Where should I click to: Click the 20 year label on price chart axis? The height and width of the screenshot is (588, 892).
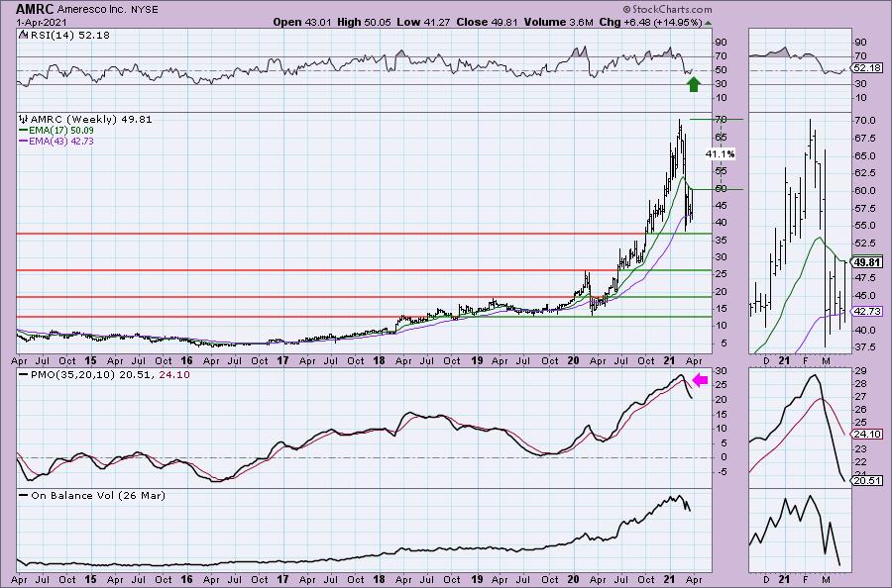tap(574, 360)
